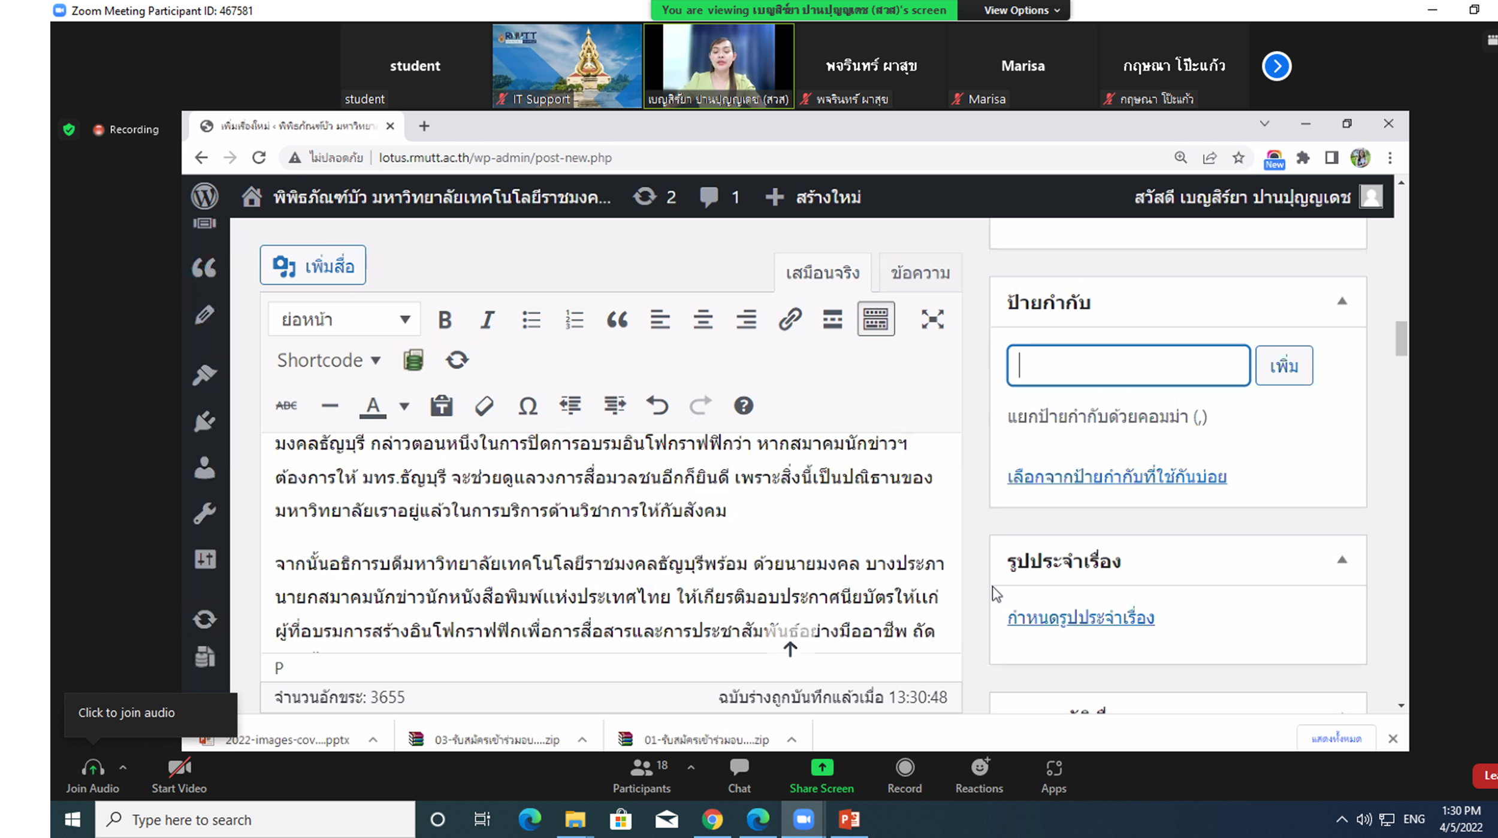Open Zoom Chat panel
Image resolution: width=1498 pixels, height=838 pixels.
coord(739,776)
